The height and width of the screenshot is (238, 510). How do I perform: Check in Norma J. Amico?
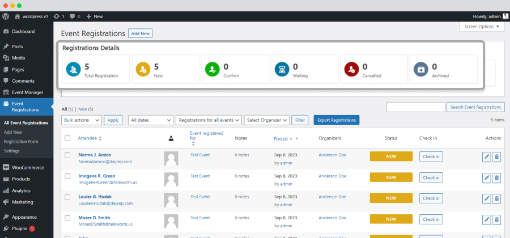[x=431, y=156]
